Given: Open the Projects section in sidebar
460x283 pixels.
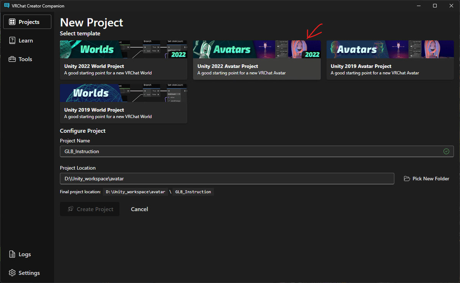Looking at the screenshot, I should [27, 22].
